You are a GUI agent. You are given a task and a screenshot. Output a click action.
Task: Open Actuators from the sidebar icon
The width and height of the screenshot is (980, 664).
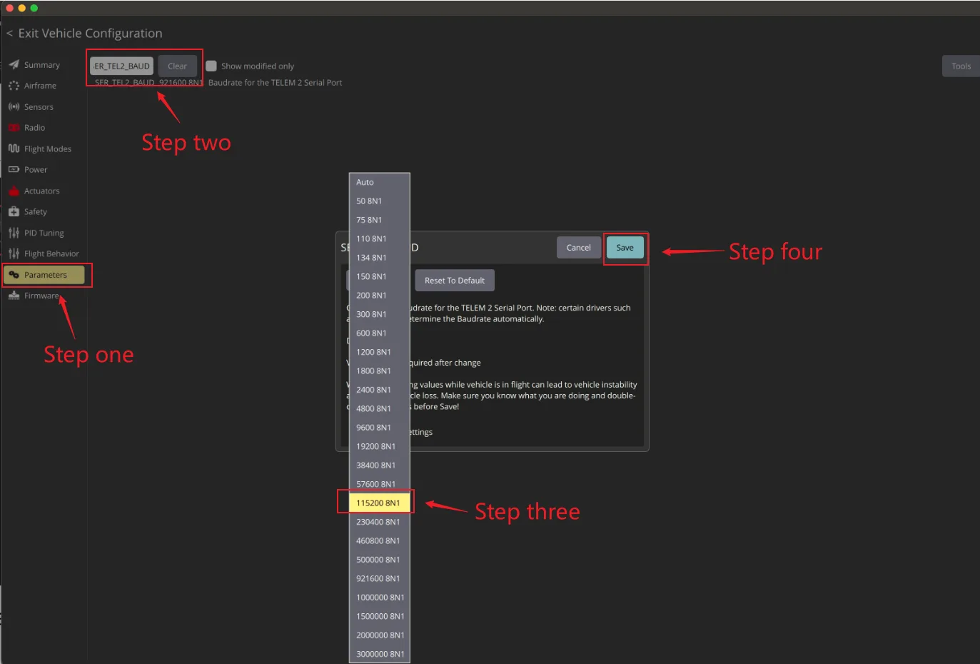pyautogui.click(x=14, y=191)
